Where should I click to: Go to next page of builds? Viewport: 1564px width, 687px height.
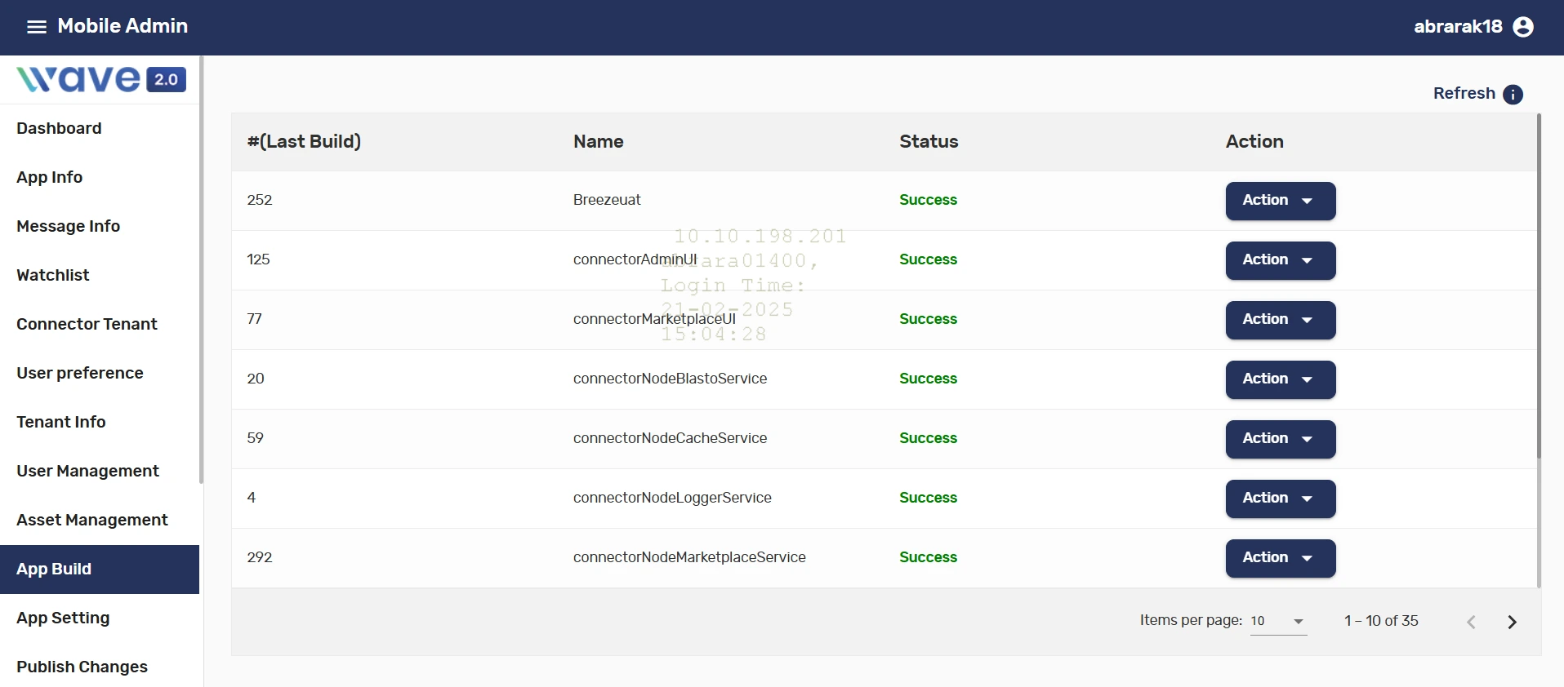[1512, 622]
